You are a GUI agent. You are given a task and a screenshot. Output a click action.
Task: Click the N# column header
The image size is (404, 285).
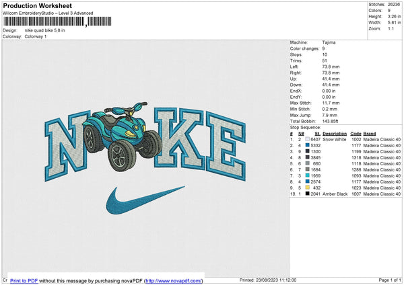[301, 134]
